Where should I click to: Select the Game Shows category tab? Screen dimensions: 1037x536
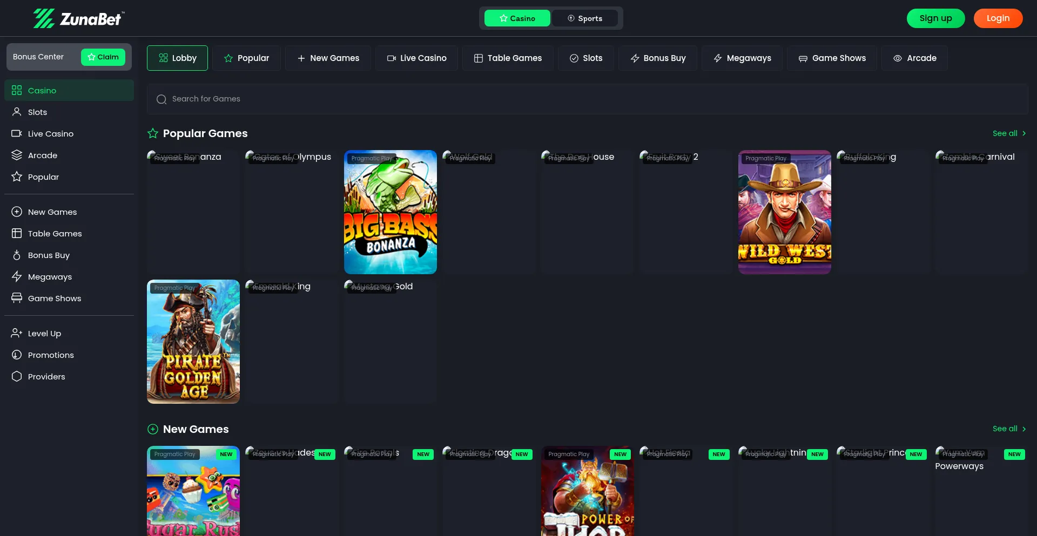click(x=832, y=58)
